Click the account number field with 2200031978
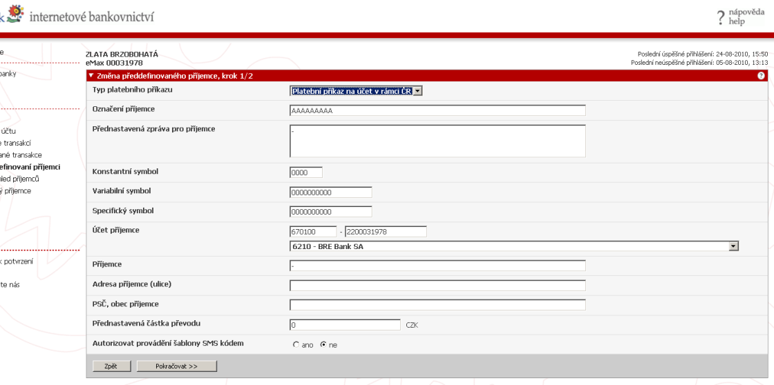Screen dimensions: 774x385 [386, 231]
